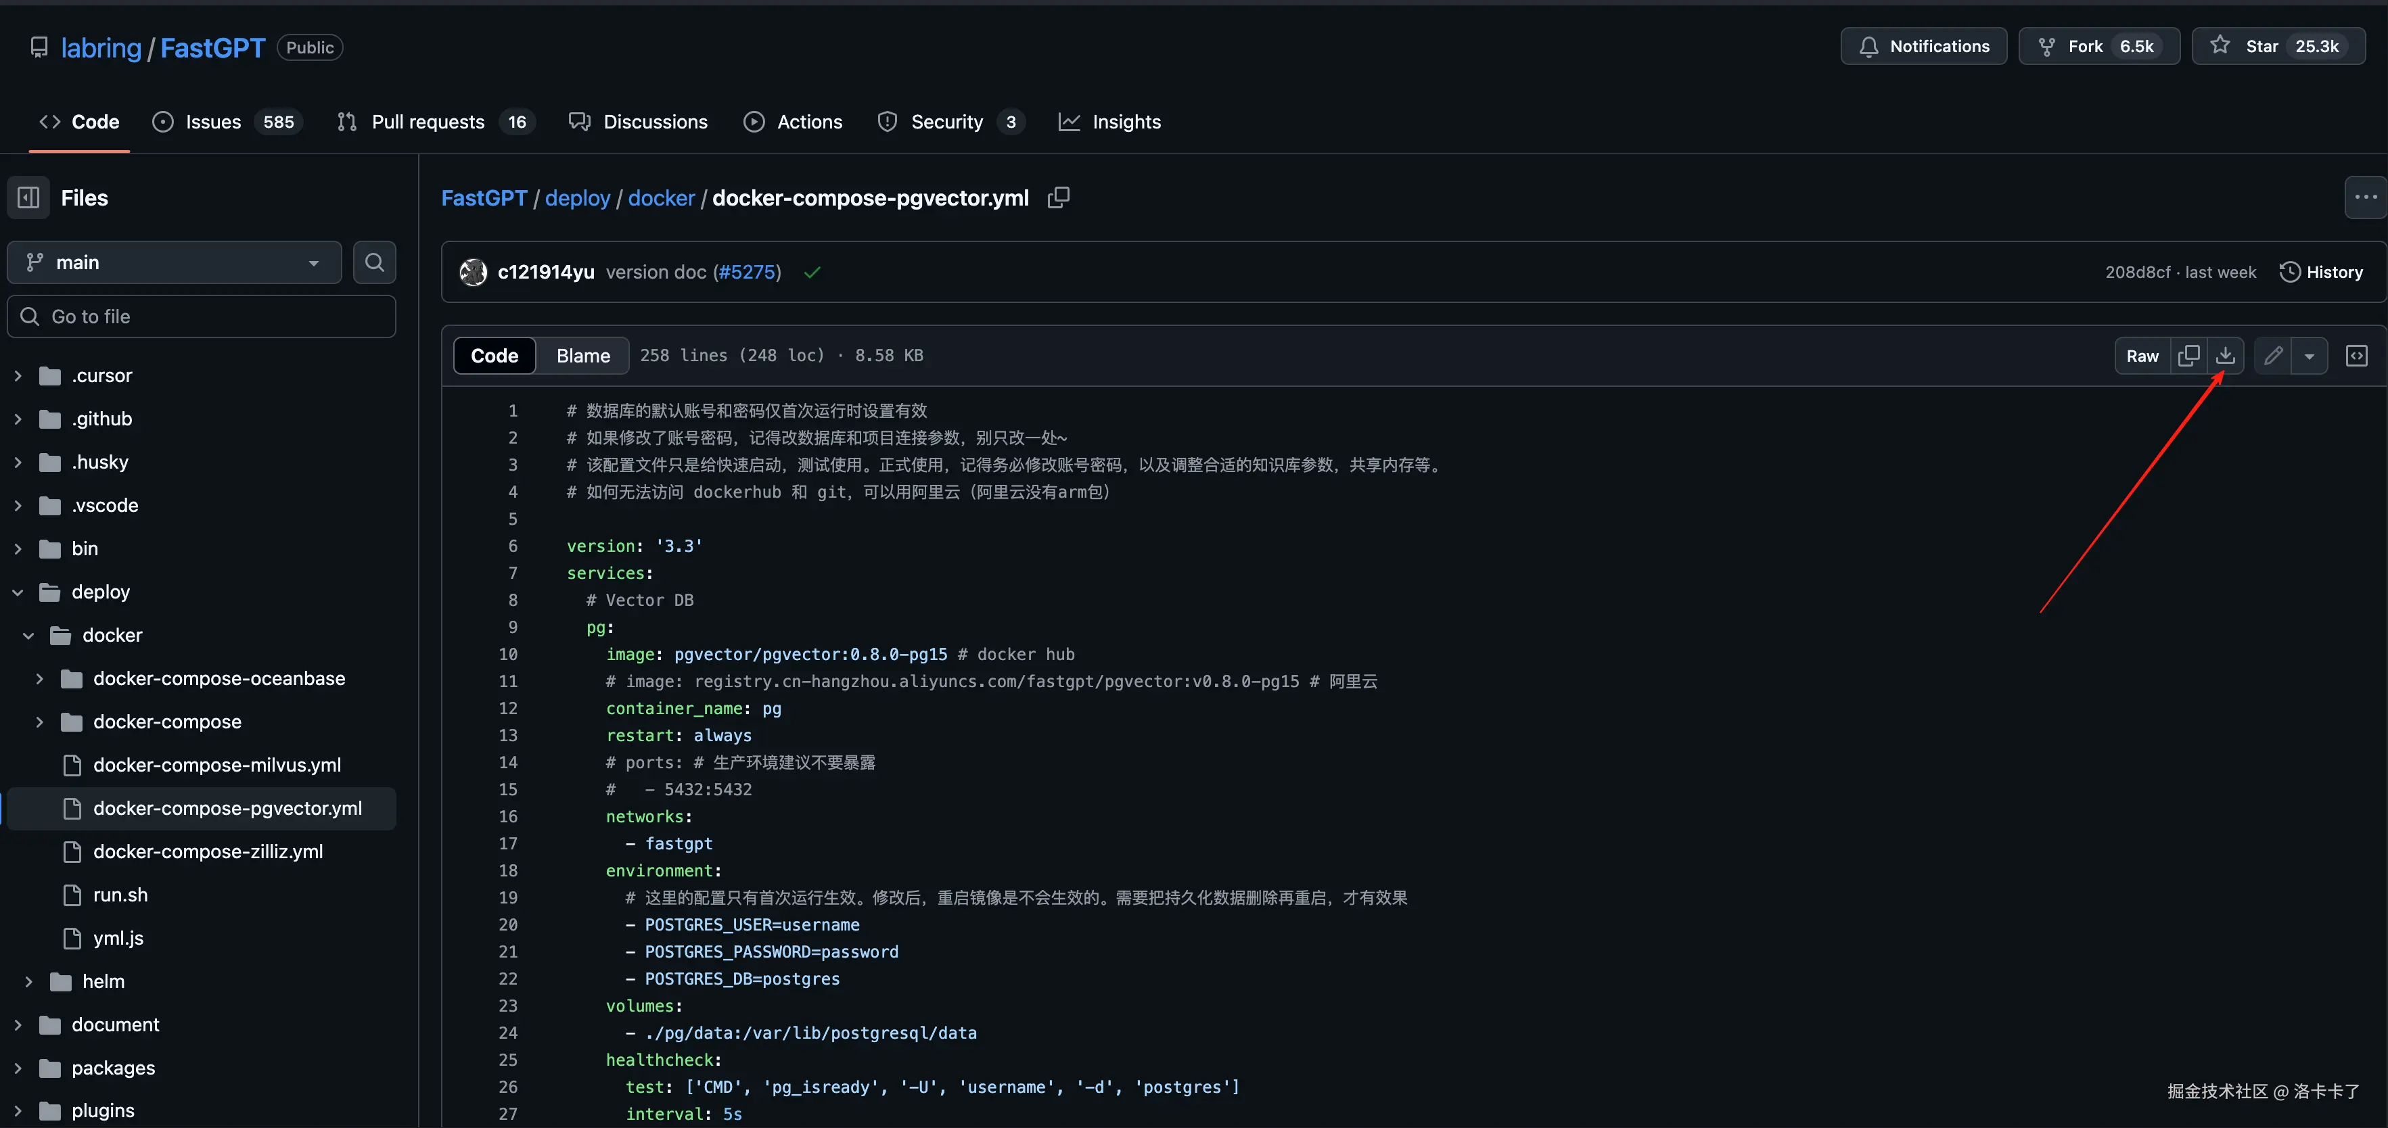The height and width of the screenshot is (1128, 2388).
Task: Open the three-dot more options menu
Action: tap(2365, 197)
